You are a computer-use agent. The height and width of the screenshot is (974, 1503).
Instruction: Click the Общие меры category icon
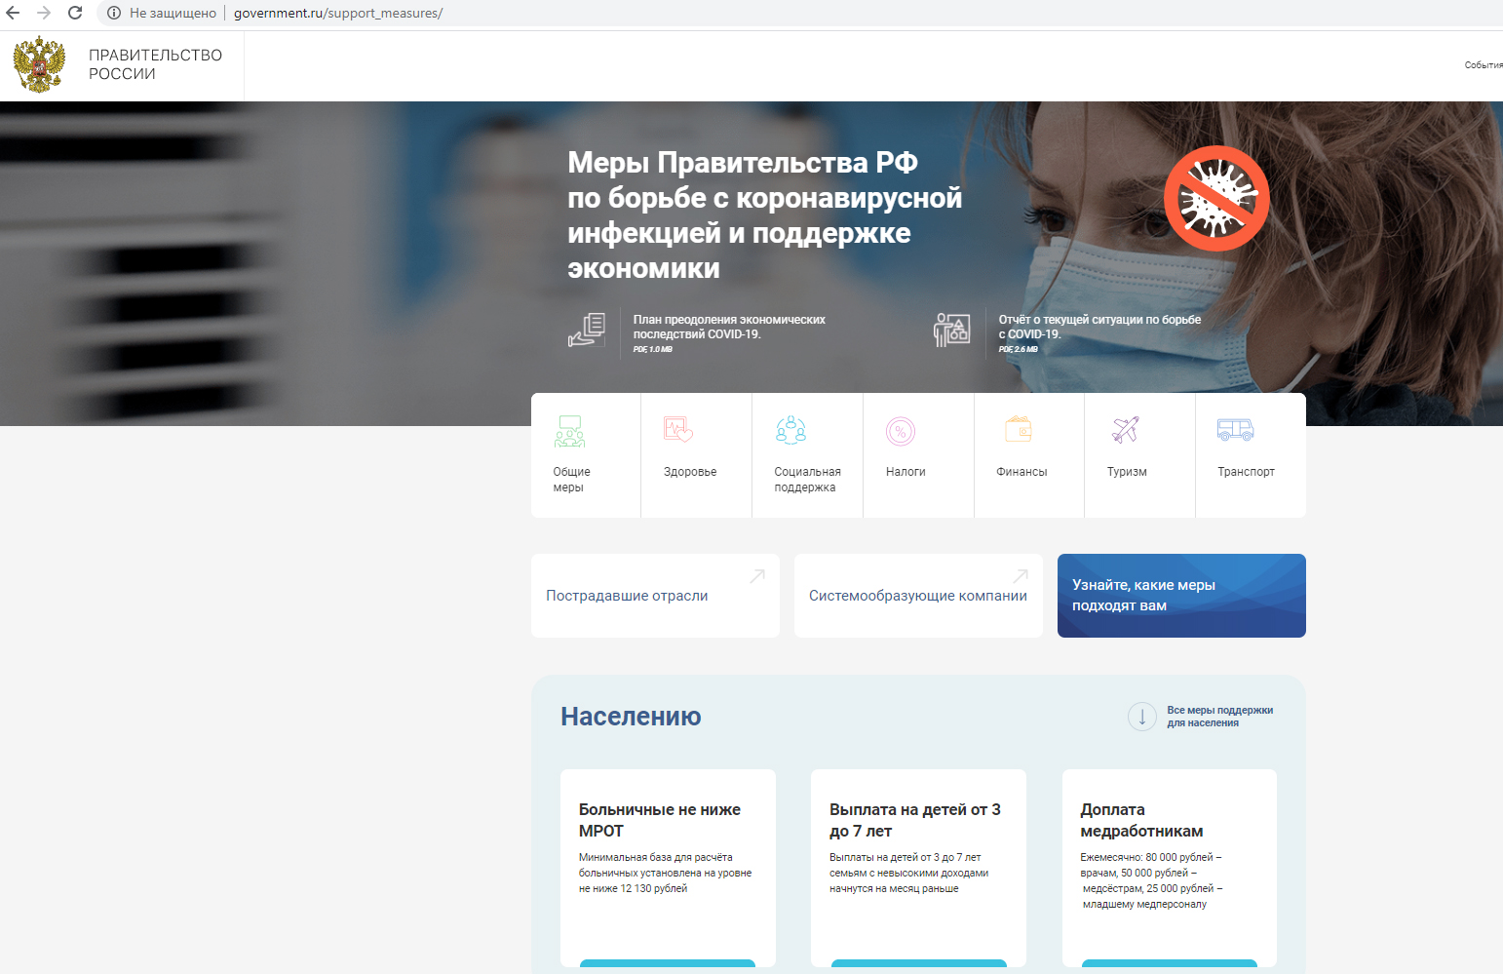(569, 431)
